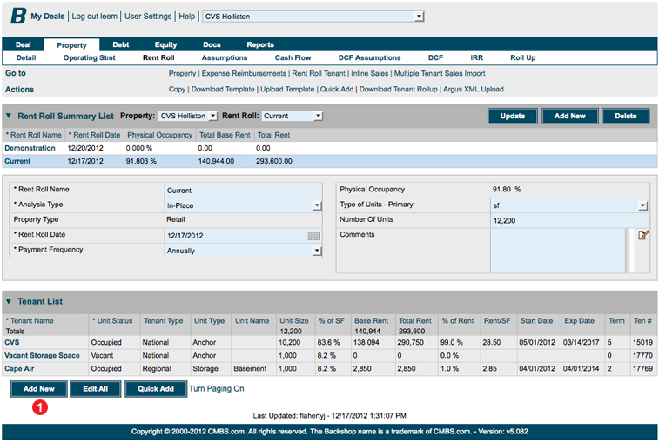Click Upload Template action
The height and width of the screenshot is (443, 659).
tap(287, 89)
